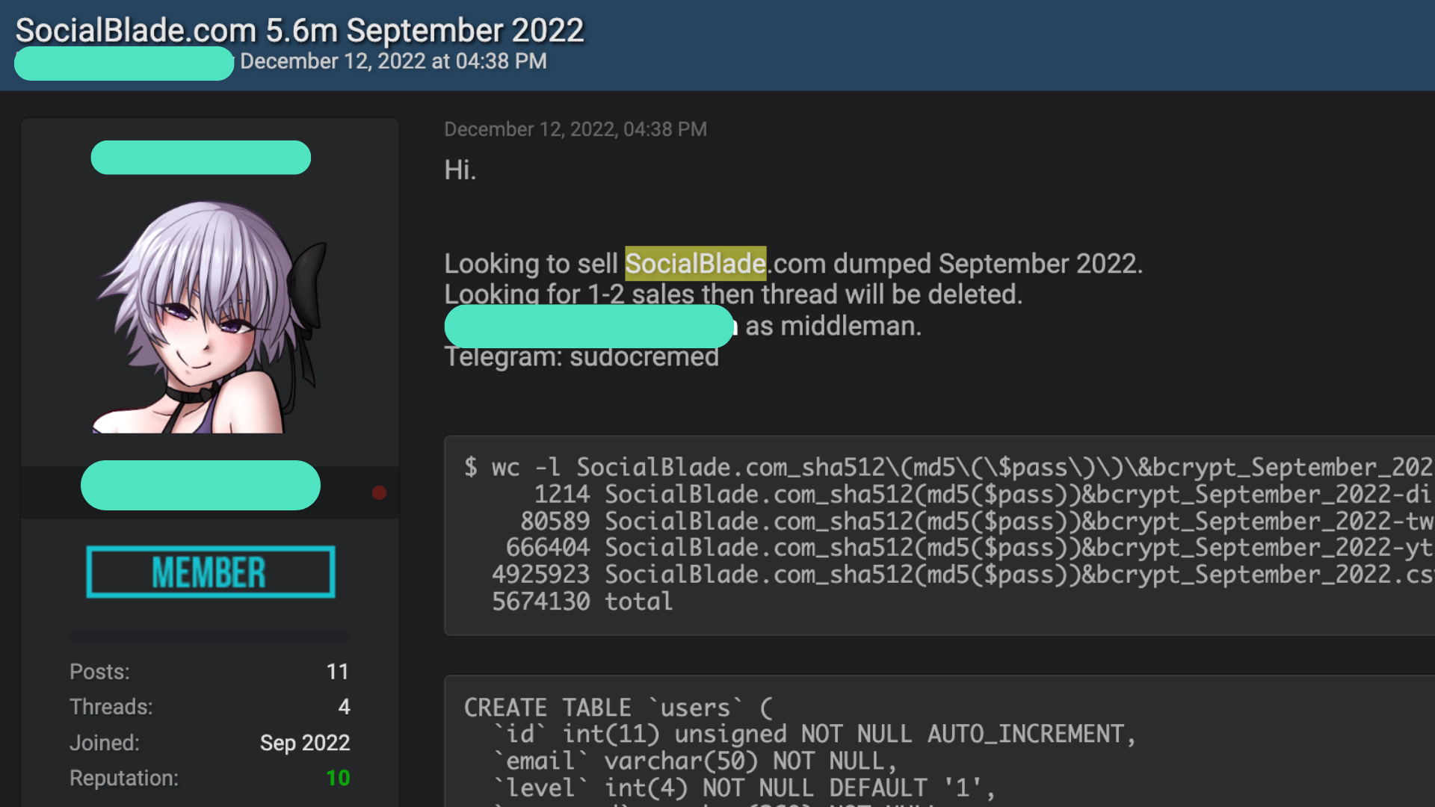Click the green Reputation value 10
Screen dimensions: 1435x807
pyautogui.click(x=338, y=779)
